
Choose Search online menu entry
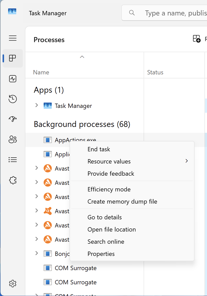click(132, 242)
